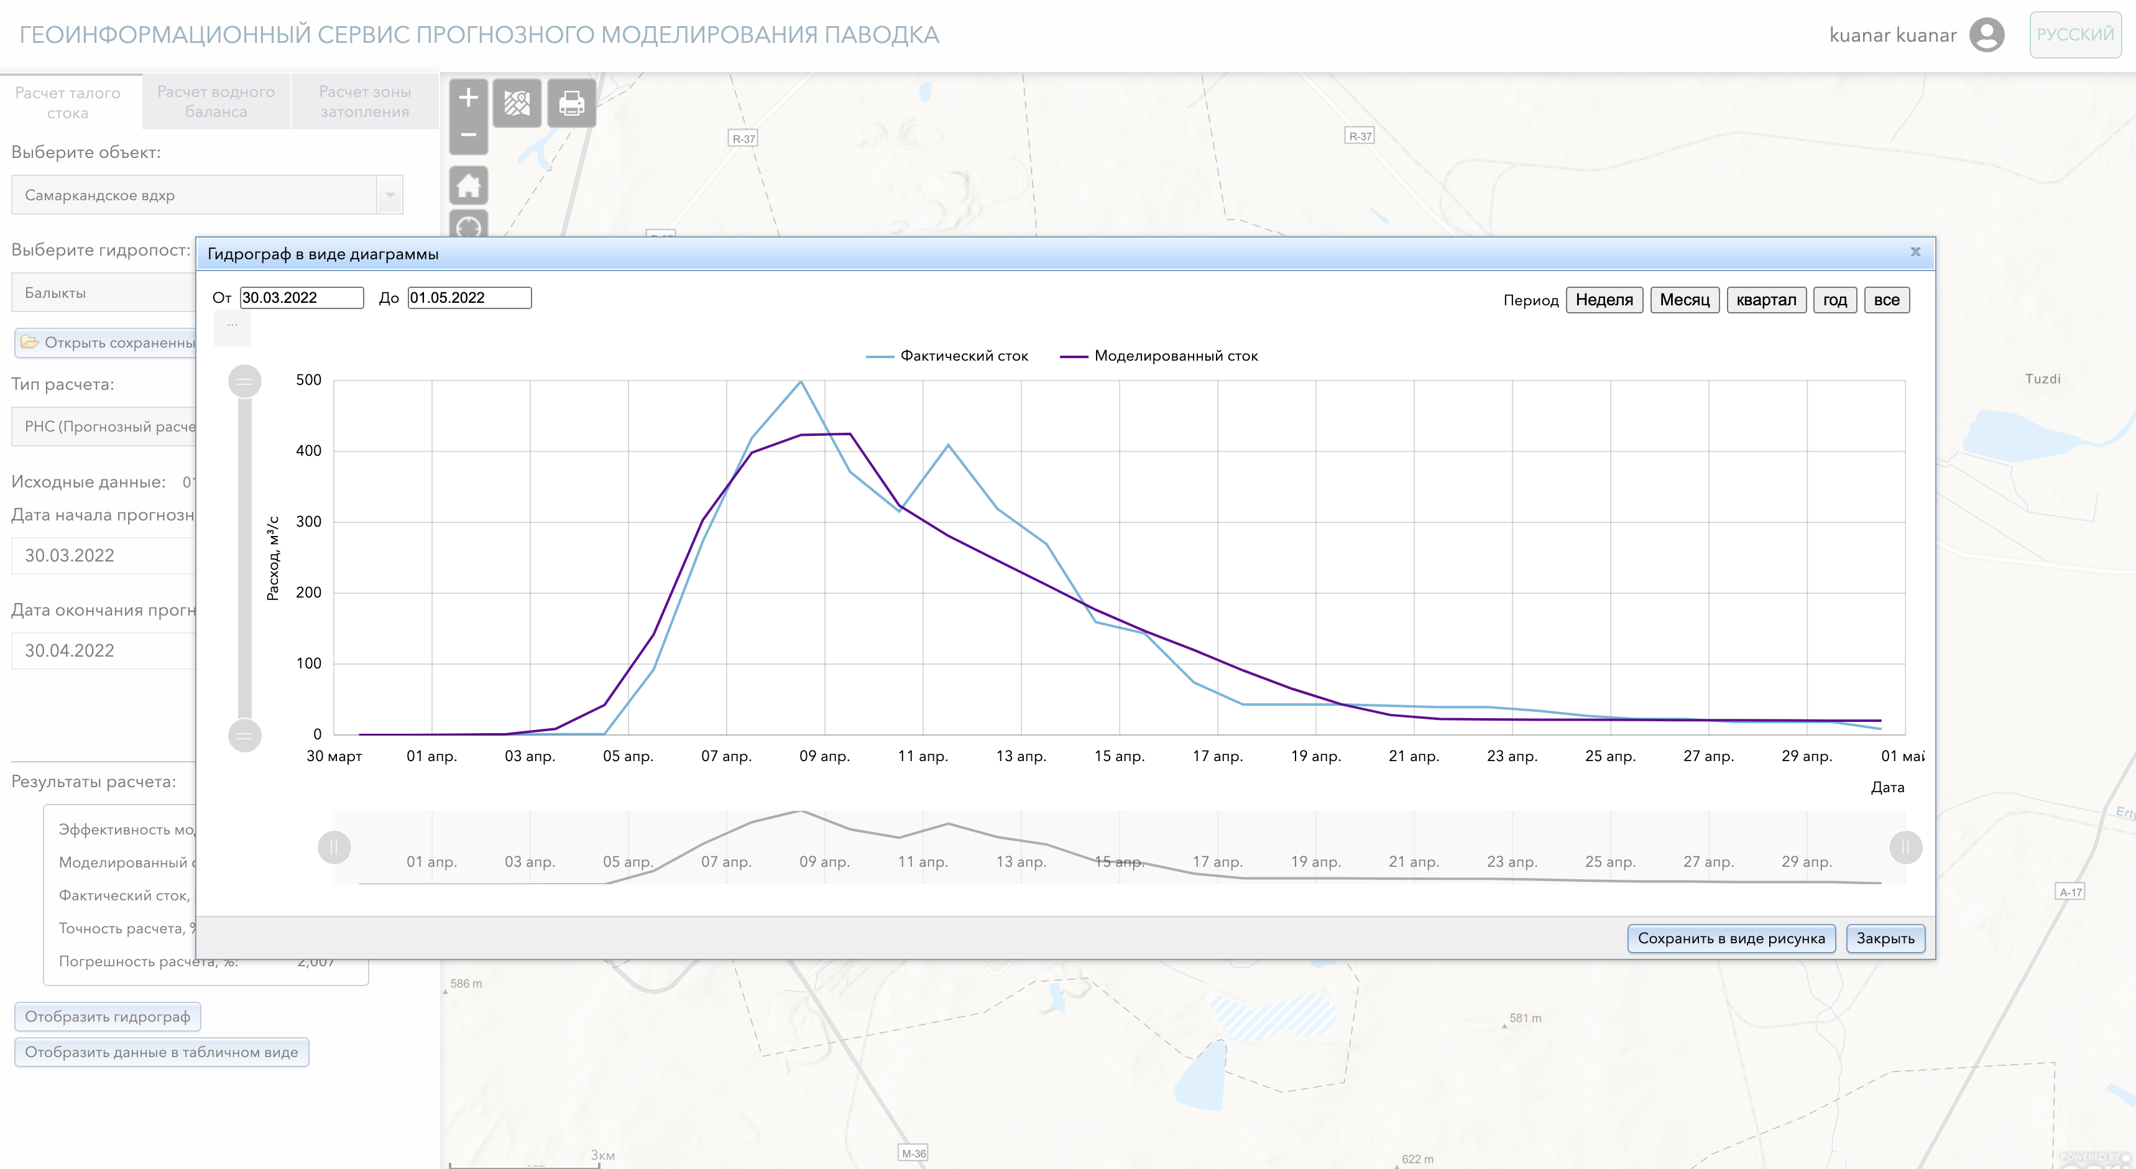The height and width of the screenshot is (1169, 2136).
Task: Click top handle of vertical chart slider
Action: (x=244, y=382)
